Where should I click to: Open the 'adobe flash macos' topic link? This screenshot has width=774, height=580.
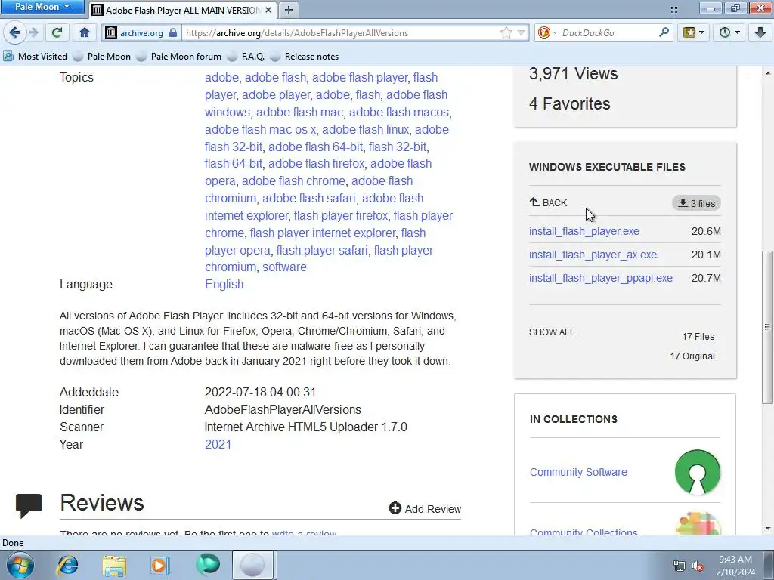399,112
